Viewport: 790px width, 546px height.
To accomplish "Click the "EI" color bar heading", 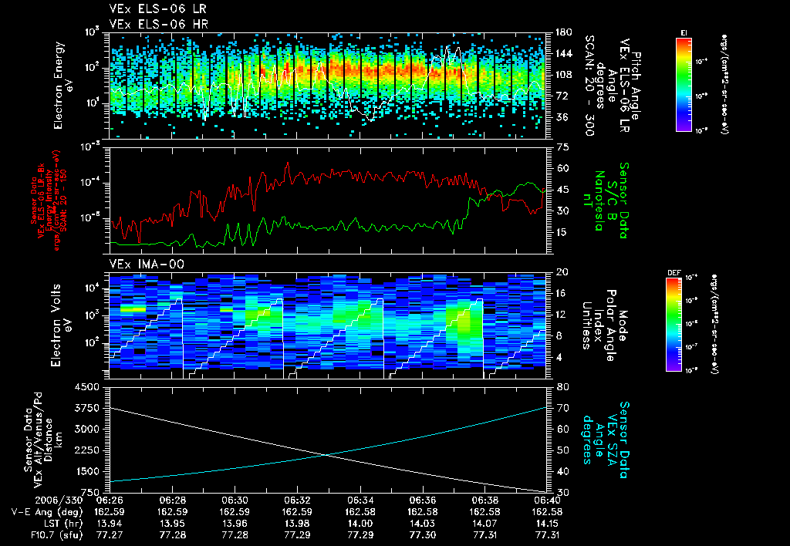I will pyautogui.click(x=684, y=32).
